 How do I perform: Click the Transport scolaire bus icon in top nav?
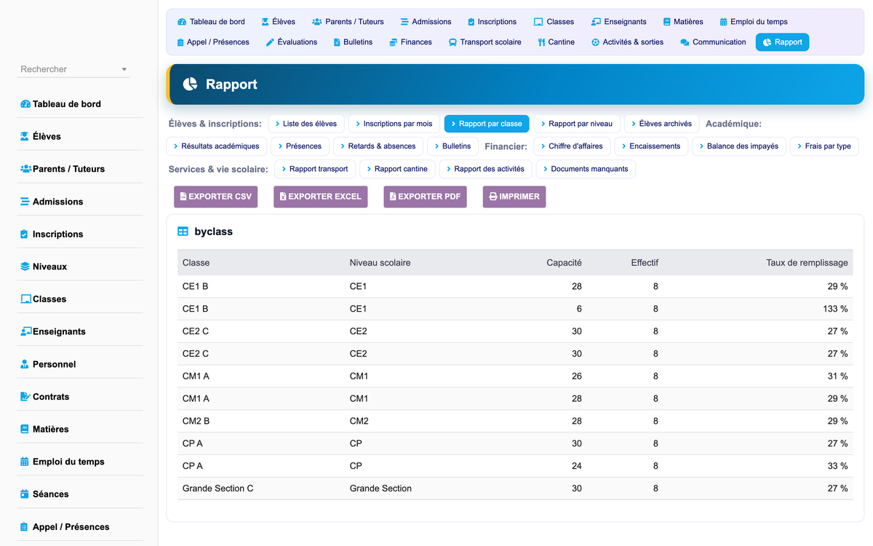pos(453,42)
